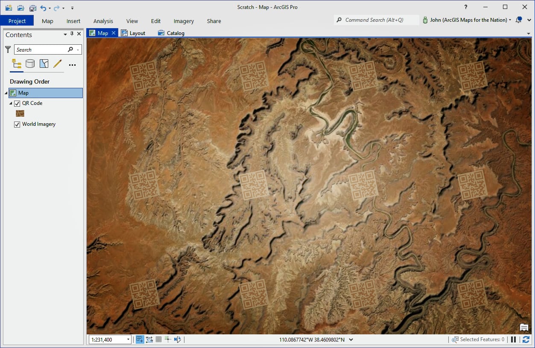Switch to the Insert ribbon tab
This screenshot has height=348, width=535.
[73, 21]
